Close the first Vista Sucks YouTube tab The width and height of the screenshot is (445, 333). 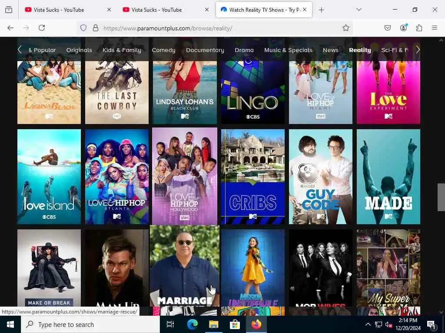pyautogui.click(x=109, y=10)
